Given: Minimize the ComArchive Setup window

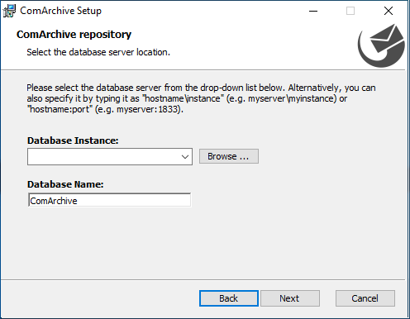Looking at the screenshot, I should point(313,11).
